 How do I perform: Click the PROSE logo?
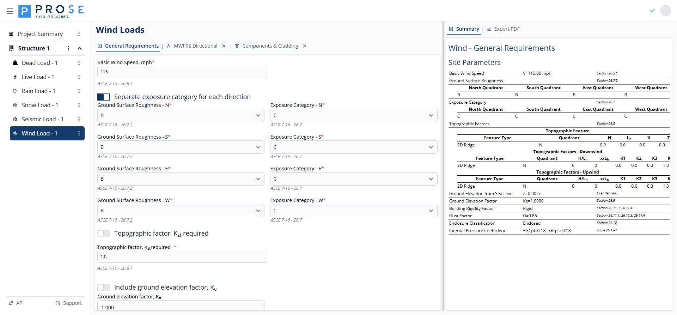coord(51,11)
